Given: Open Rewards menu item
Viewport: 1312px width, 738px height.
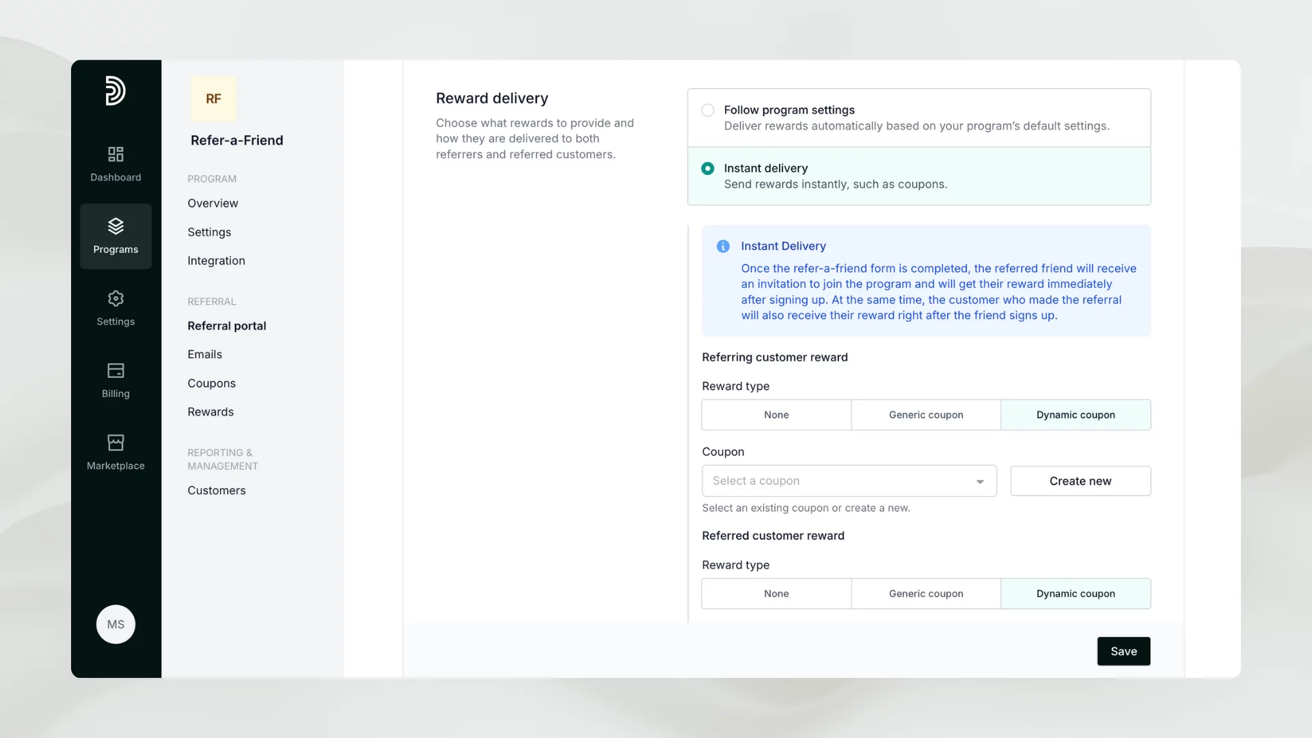Looking at the screenshot, I should tap(210, 412).
